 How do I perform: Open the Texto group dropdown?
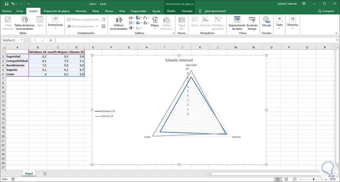pyautogui.click(x=279, y=22)
